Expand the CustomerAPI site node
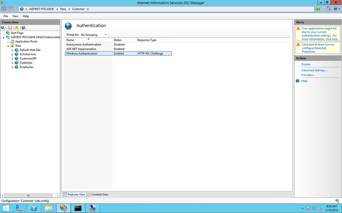The width and height of the screenshot is (342, 213). point(12,59)
